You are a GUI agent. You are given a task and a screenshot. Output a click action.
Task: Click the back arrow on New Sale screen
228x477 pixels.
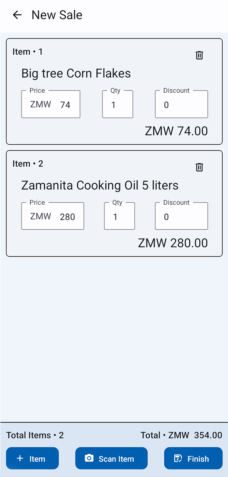pyautogui.click(x=17, y=15)
